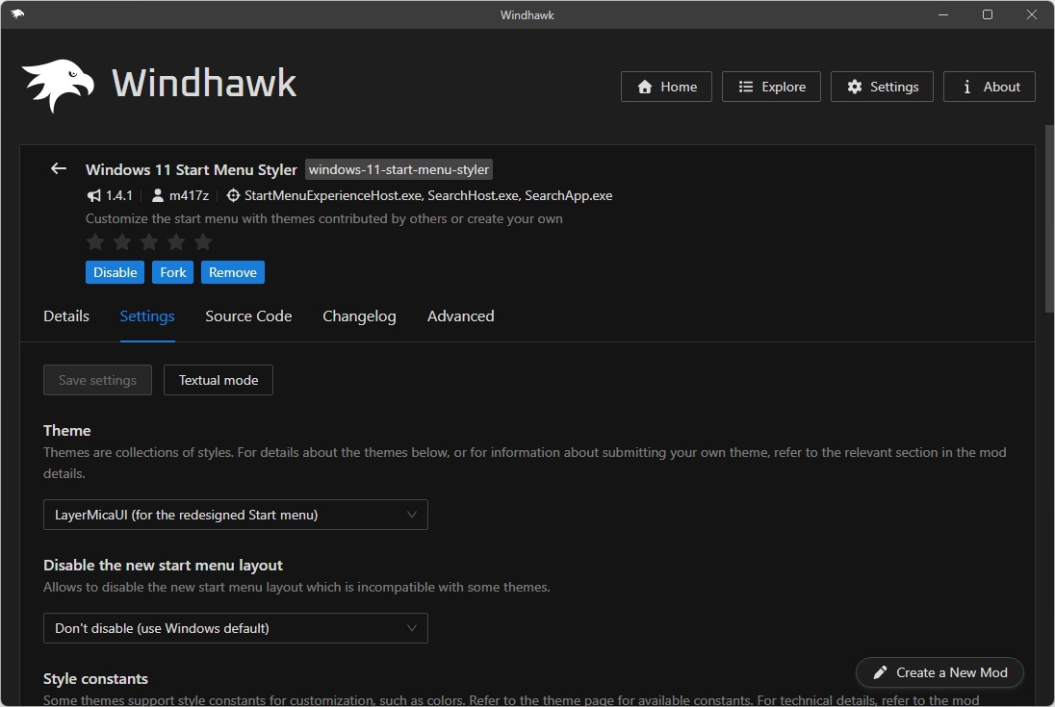Switch settings to Textual mode
This screenshot has width=1055, height=707.
218,380
